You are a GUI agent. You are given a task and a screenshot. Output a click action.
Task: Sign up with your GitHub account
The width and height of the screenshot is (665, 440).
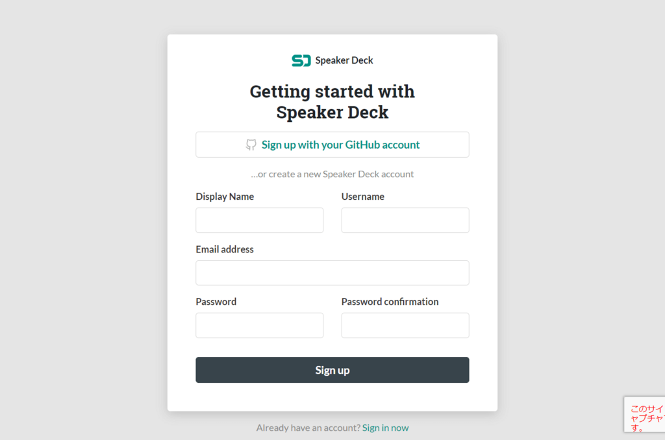tap(332, 145)
